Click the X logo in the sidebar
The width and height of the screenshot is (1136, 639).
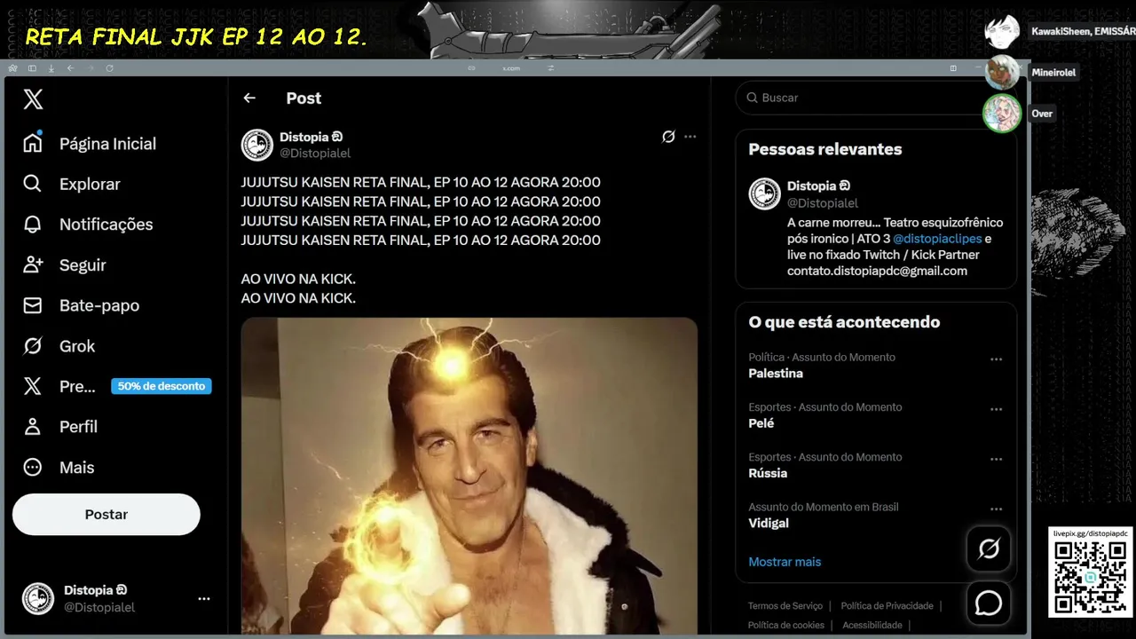click(x=33, y=99)
